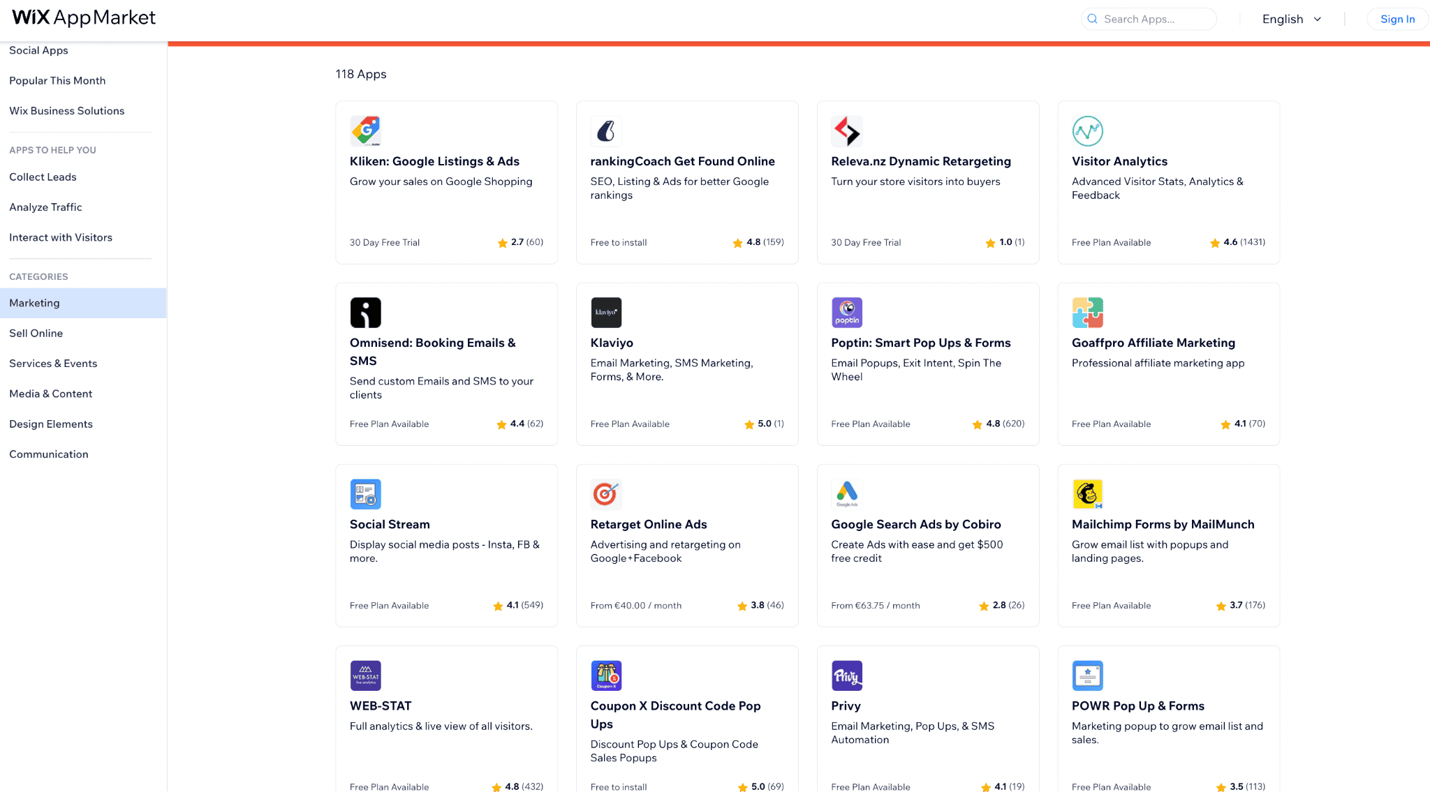Select Popular This Month sidebar item

[57, 80]
